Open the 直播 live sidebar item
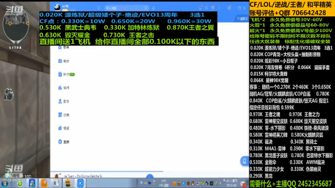This screenshot has height=188, width=335. click(64, 142)
